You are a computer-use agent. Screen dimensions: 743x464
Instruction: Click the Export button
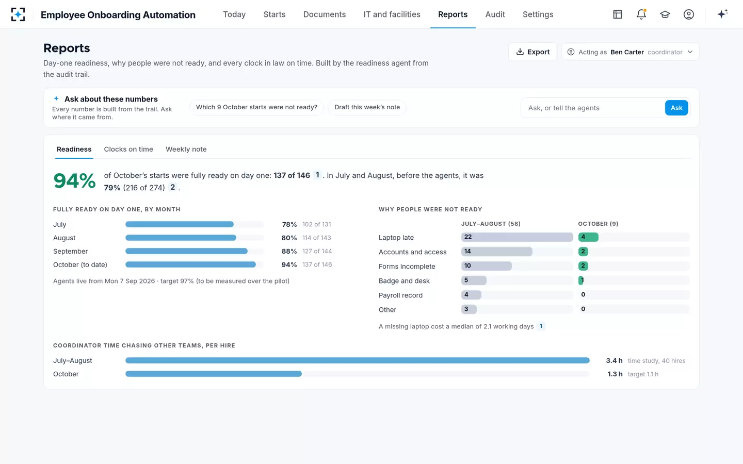[x=532, y=52]
